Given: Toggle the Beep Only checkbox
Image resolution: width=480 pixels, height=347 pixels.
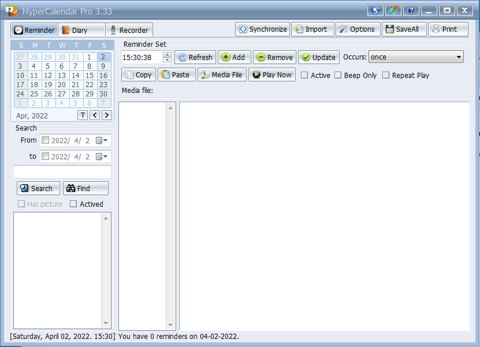Looking at the screenshot, I should click(338, 76).
